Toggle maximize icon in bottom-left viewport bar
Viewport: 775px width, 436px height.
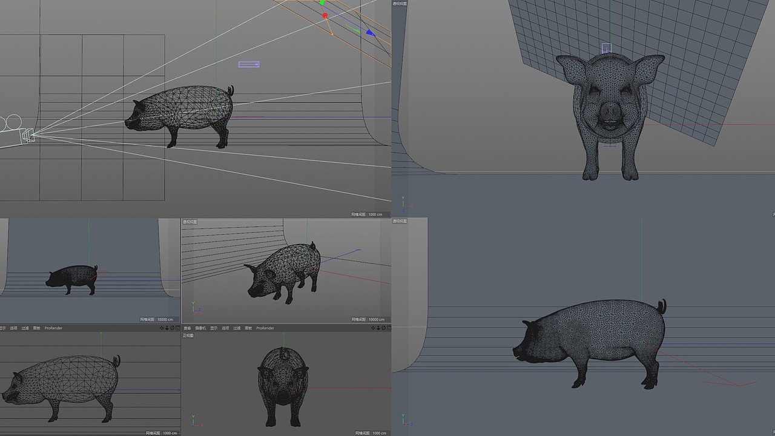pos(177,328)
